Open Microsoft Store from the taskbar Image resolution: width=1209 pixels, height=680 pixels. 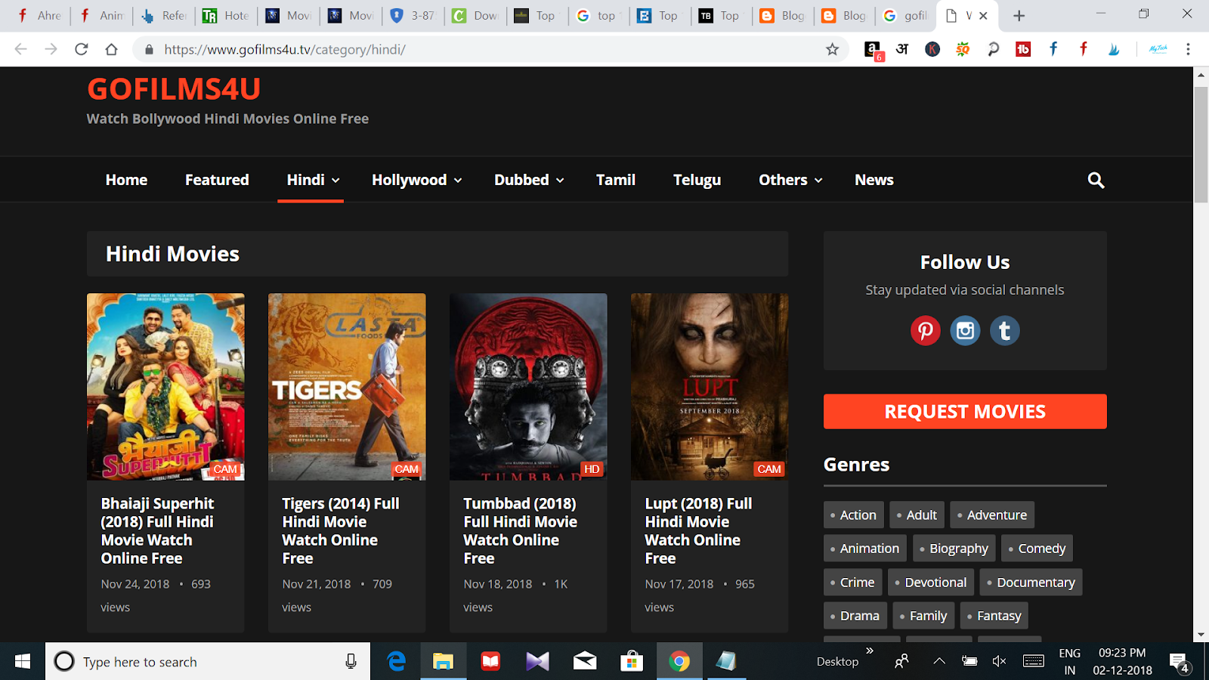[632, 661]
